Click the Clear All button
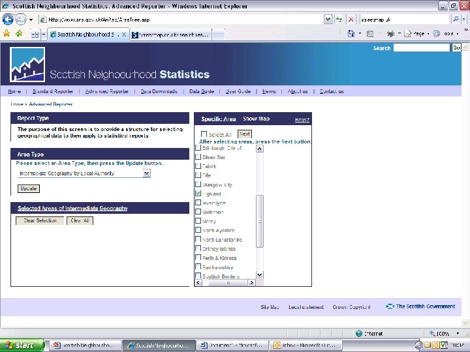Screen dimensions: 470x352 (80, 220)
